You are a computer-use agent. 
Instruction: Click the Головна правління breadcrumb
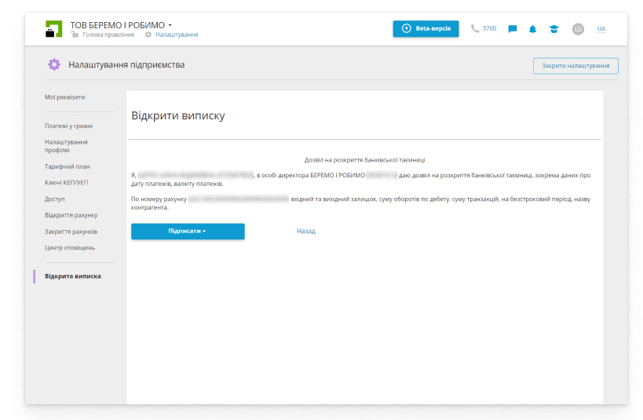tap(108, 35)
